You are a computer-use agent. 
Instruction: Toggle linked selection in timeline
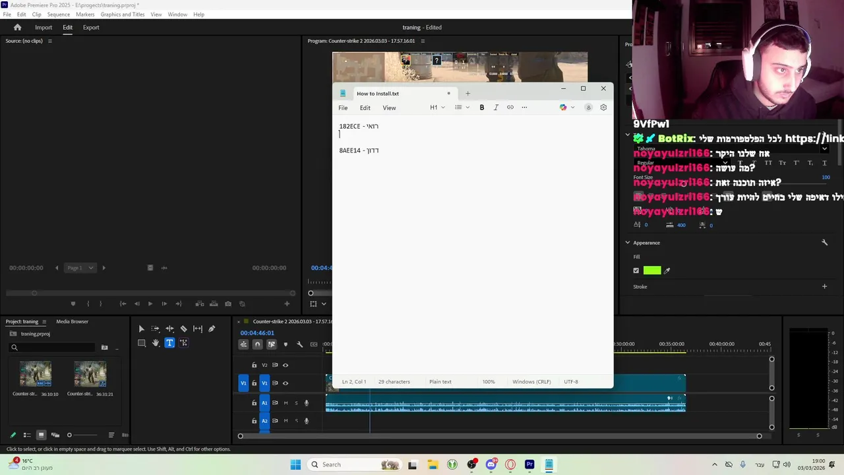click(x=271, y=344)
